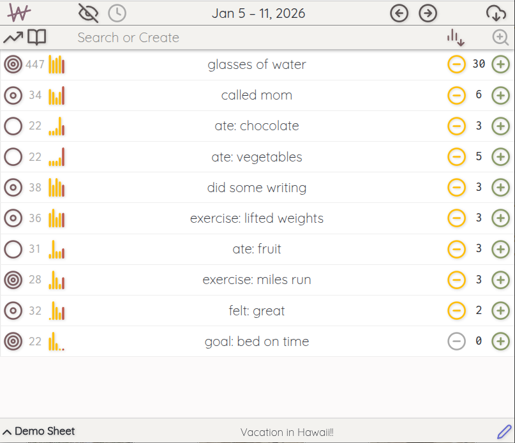
Task: Open bar chart for glasses of water
Action: [x=57, y=64]
